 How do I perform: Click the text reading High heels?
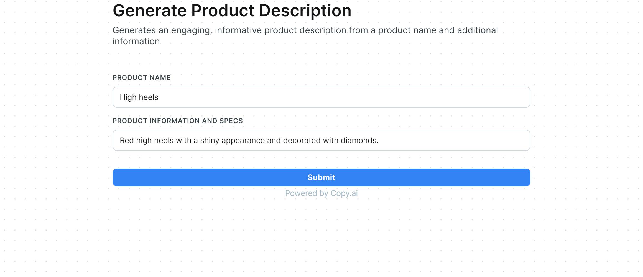pos(139,97)
